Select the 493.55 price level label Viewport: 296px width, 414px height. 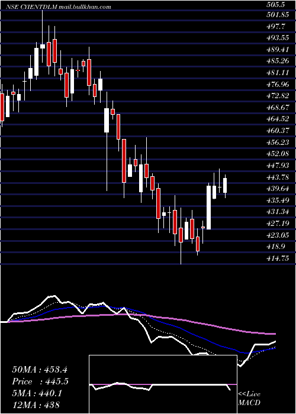[x=279, y=38]
